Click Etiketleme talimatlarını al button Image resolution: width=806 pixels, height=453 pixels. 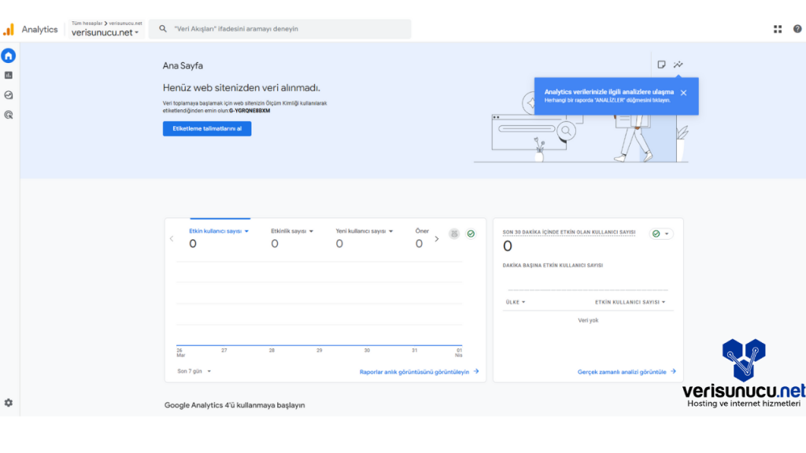207,129
